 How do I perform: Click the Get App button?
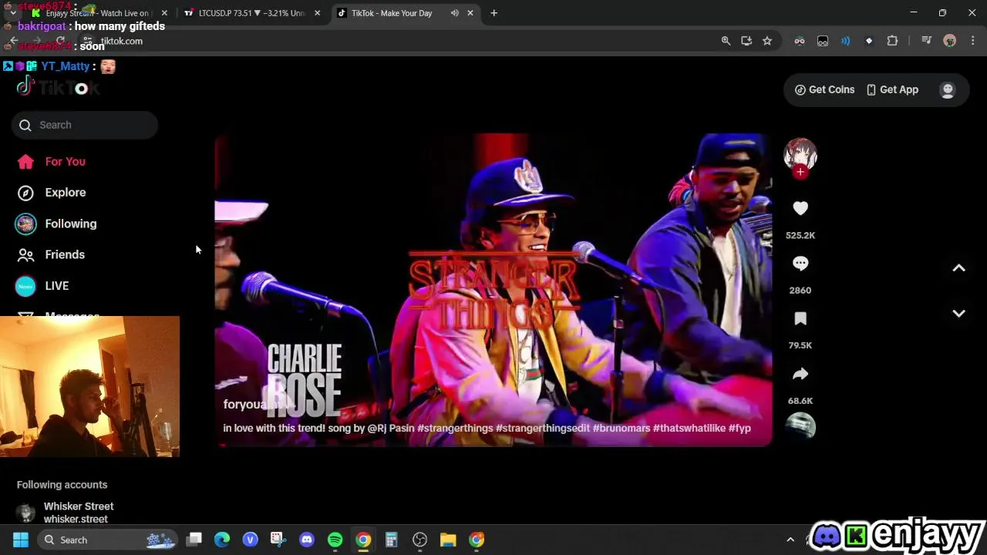click(892, 89)
